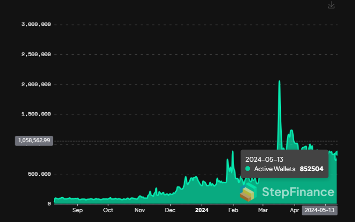Image resolution: width=355 pixels, height=222 pixels.
Task: Click the tooltip date 2024-05-13
Action: pos(264,160)
